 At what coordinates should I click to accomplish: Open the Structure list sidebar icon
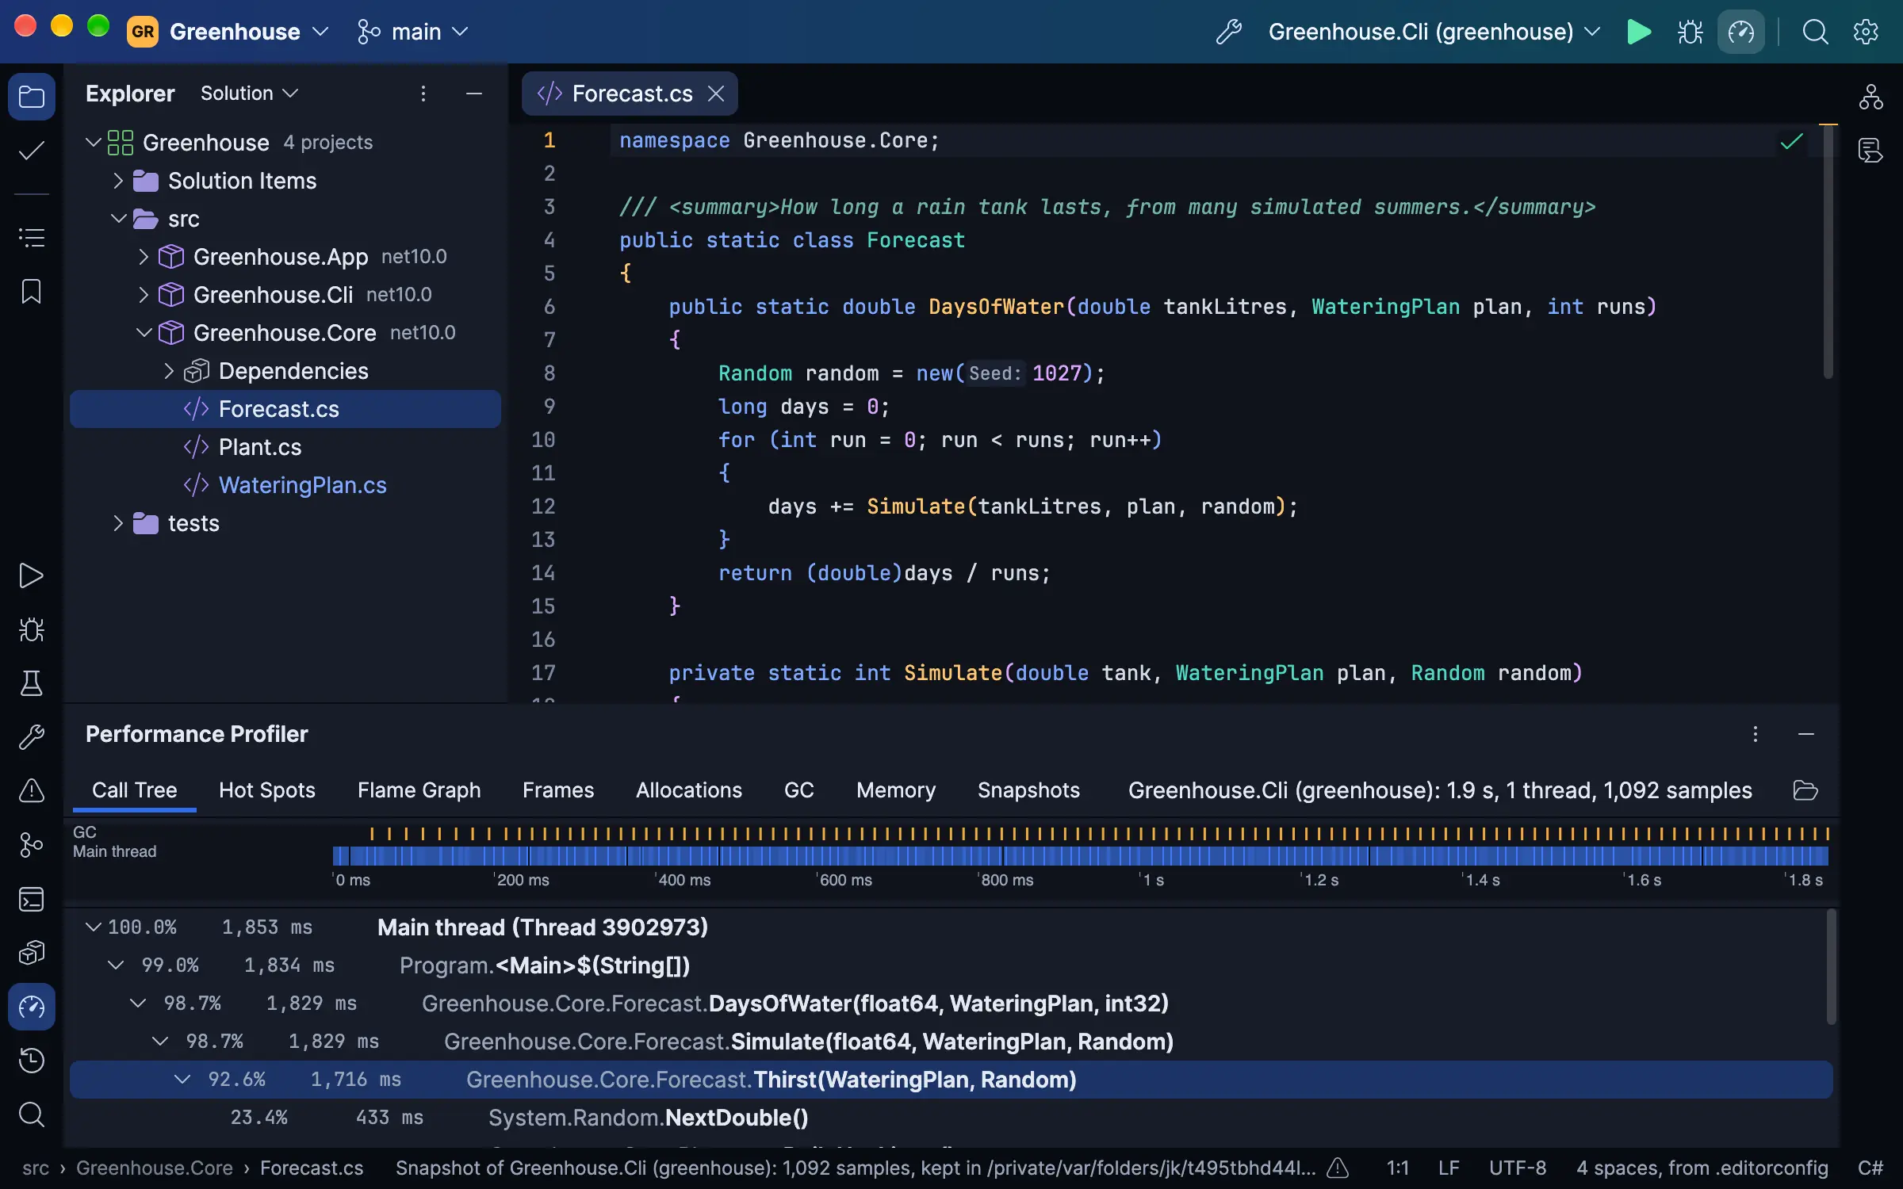[32, 237]
